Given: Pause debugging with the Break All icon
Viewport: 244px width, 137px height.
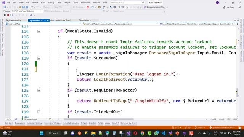Looking at the screenshot, I should 5,15.
